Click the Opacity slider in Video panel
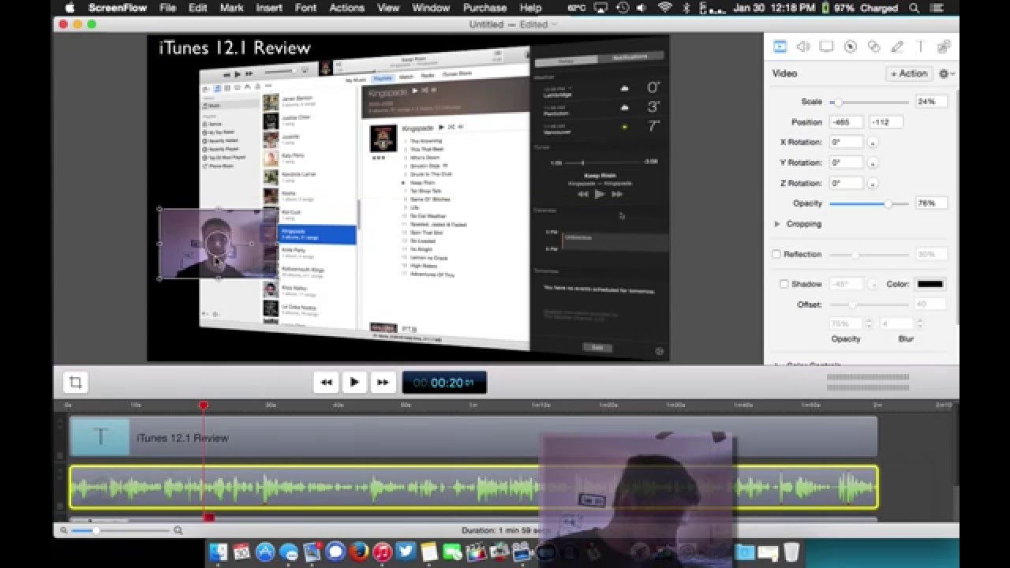This screenshot has width=1010, height=568. coord(869,204)
